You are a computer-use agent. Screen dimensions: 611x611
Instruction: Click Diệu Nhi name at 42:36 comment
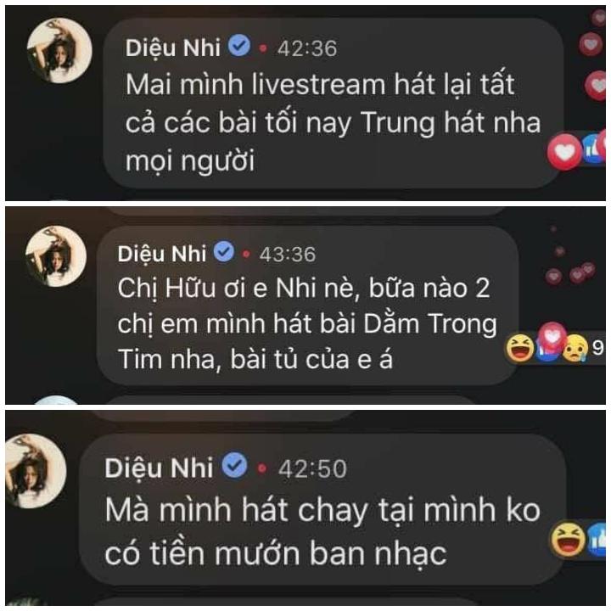coord(172,48)
